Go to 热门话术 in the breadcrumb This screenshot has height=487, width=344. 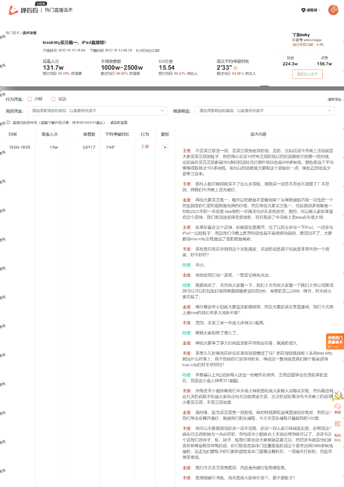(12, 33)
